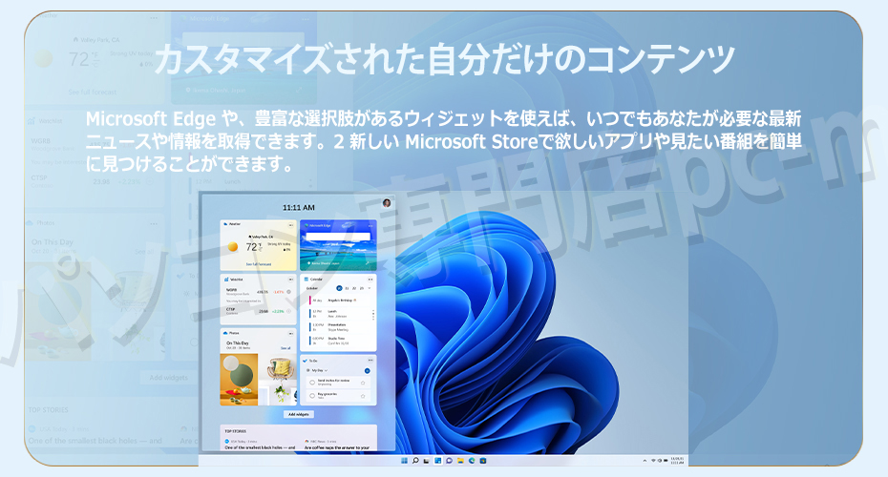The height and width of the screenshot is (477, 888).
Task: Open Teams Chat from the taskbar
Action: tap(449, 461)
